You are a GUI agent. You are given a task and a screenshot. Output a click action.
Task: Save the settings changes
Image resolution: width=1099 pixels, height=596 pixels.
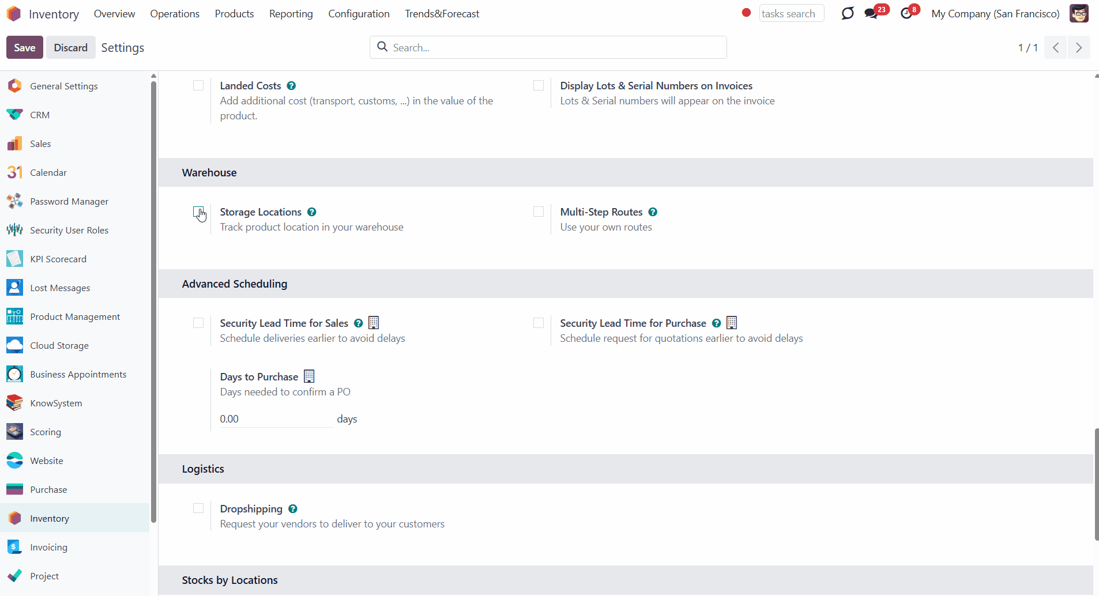pos(25,47)
